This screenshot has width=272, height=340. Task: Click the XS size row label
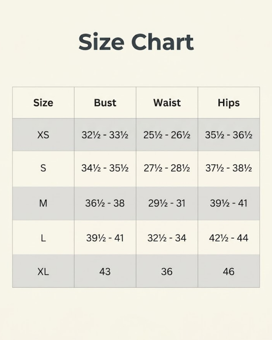point(43,135)
